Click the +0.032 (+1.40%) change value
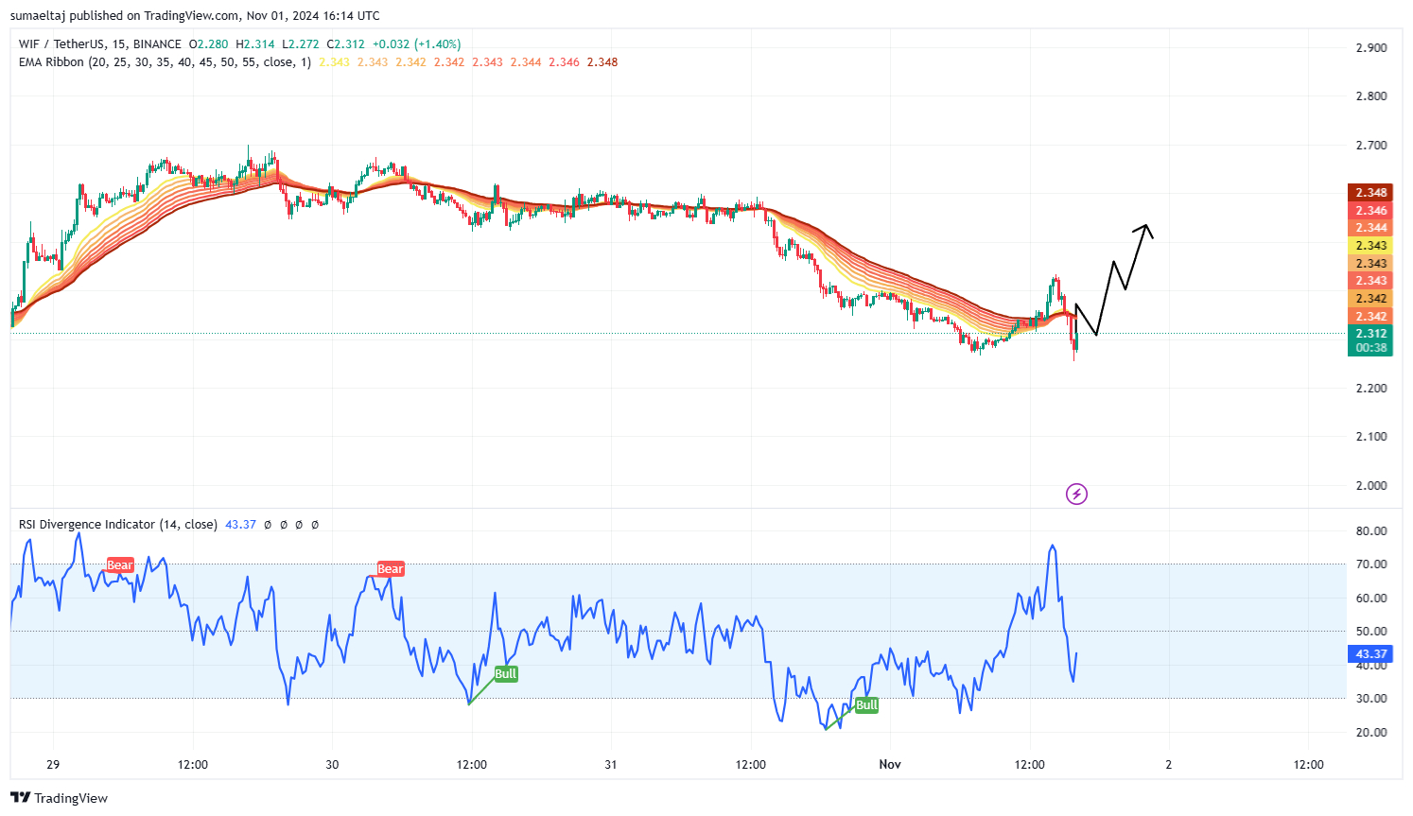Screen dimensions: 1413x816 pos(417,44)
